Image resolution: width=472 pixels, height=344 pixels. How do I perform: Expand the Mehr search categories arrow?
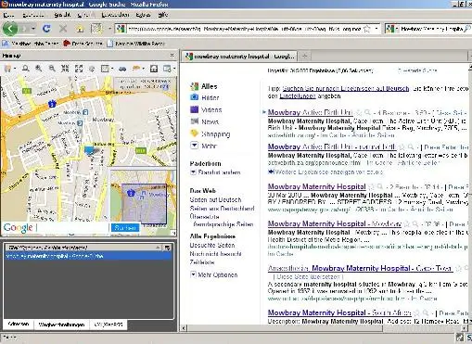[194, 146]
